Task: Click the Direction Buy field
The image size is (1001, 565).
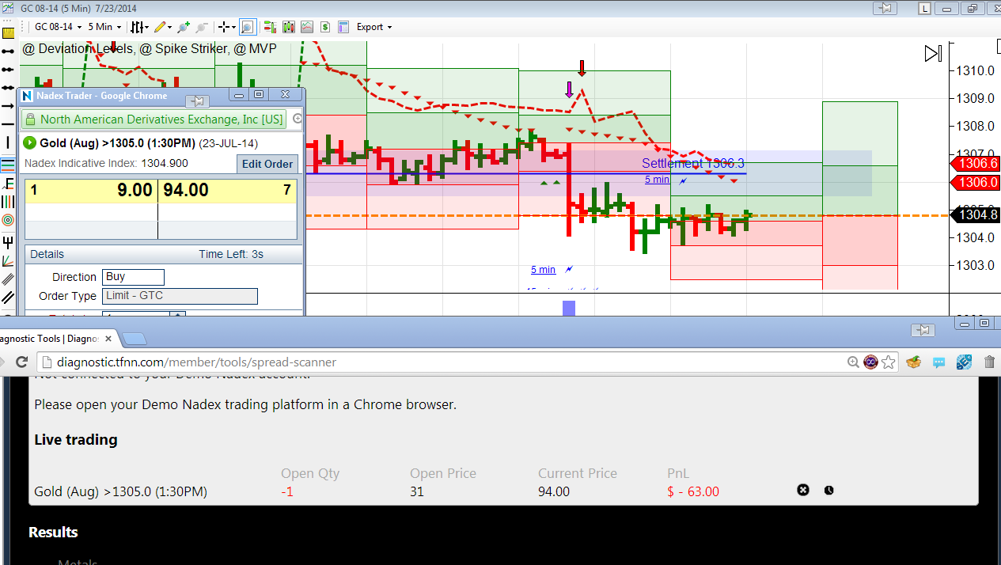Action: [134, 277]
